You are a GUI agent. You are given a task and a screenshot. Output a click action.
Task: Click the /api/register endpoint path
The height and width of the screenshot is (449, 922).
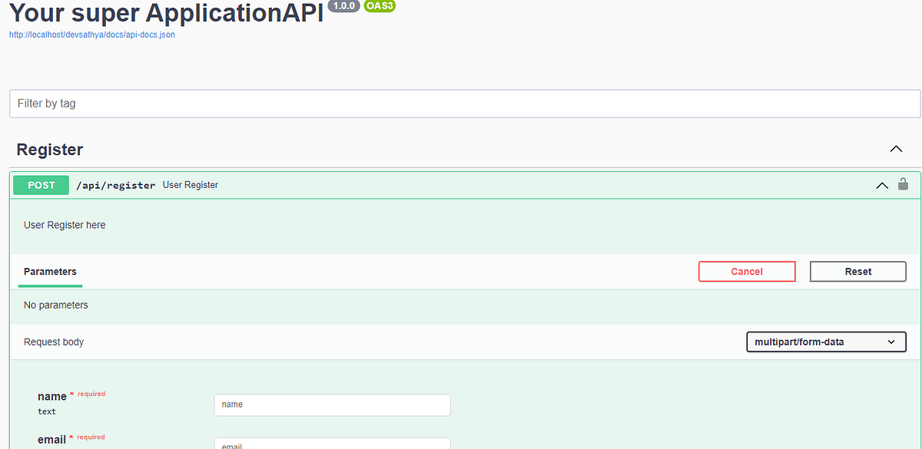(x=115, y=185)
